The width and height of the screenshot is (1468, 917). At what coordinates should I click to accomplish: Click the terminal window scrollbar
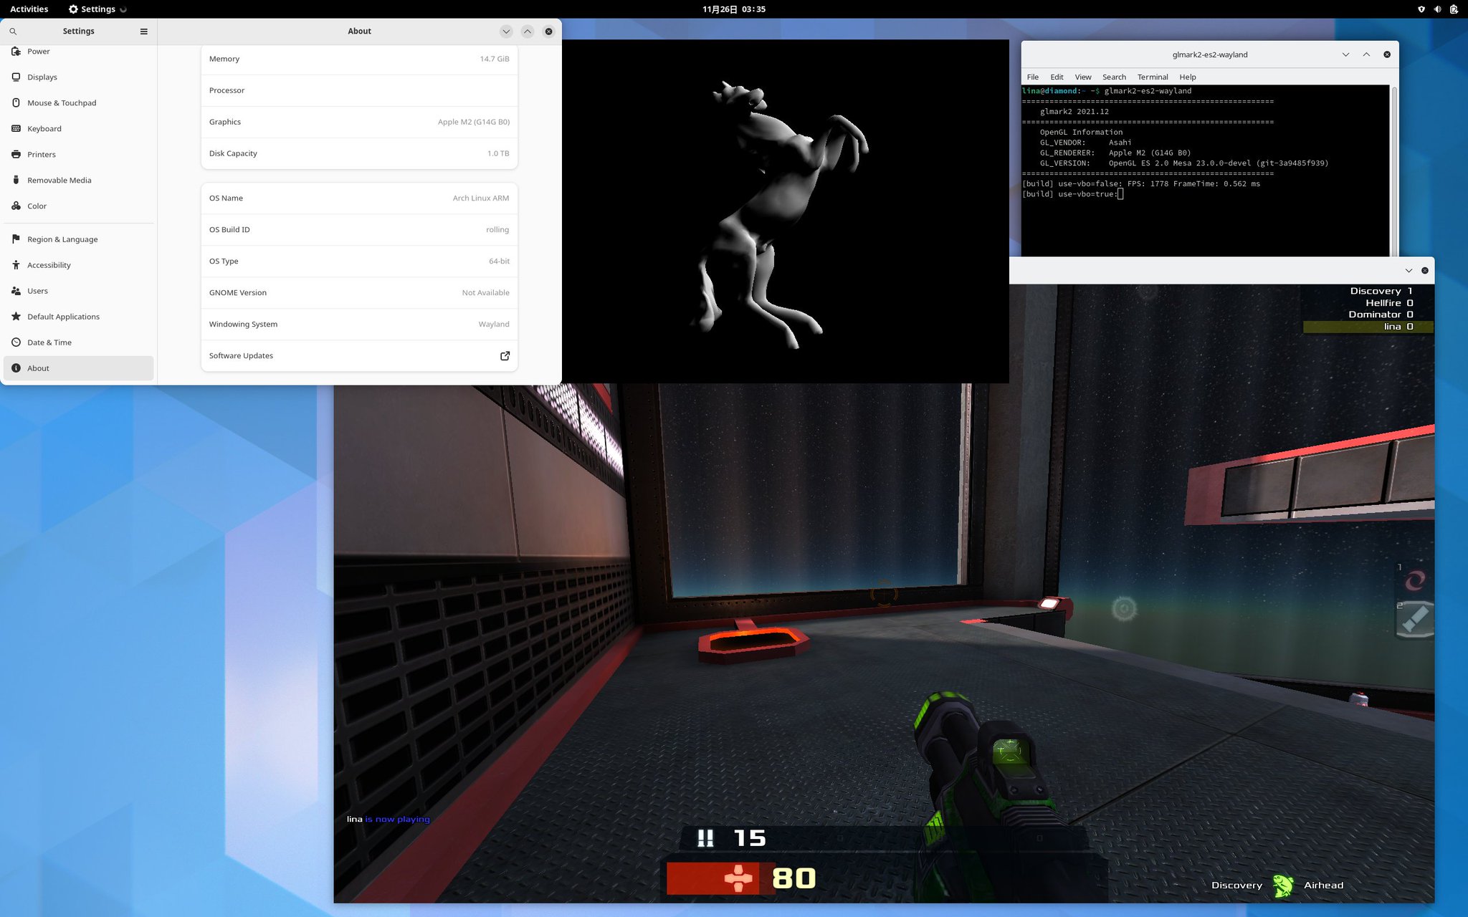[x=1394, y=171]
